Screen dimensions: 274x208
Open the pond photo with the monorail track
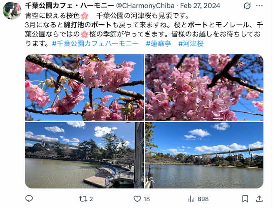204,155
